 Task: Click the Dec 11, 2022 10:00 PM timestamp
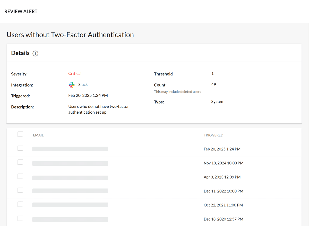pyautogui.click(x=223, y=191)
